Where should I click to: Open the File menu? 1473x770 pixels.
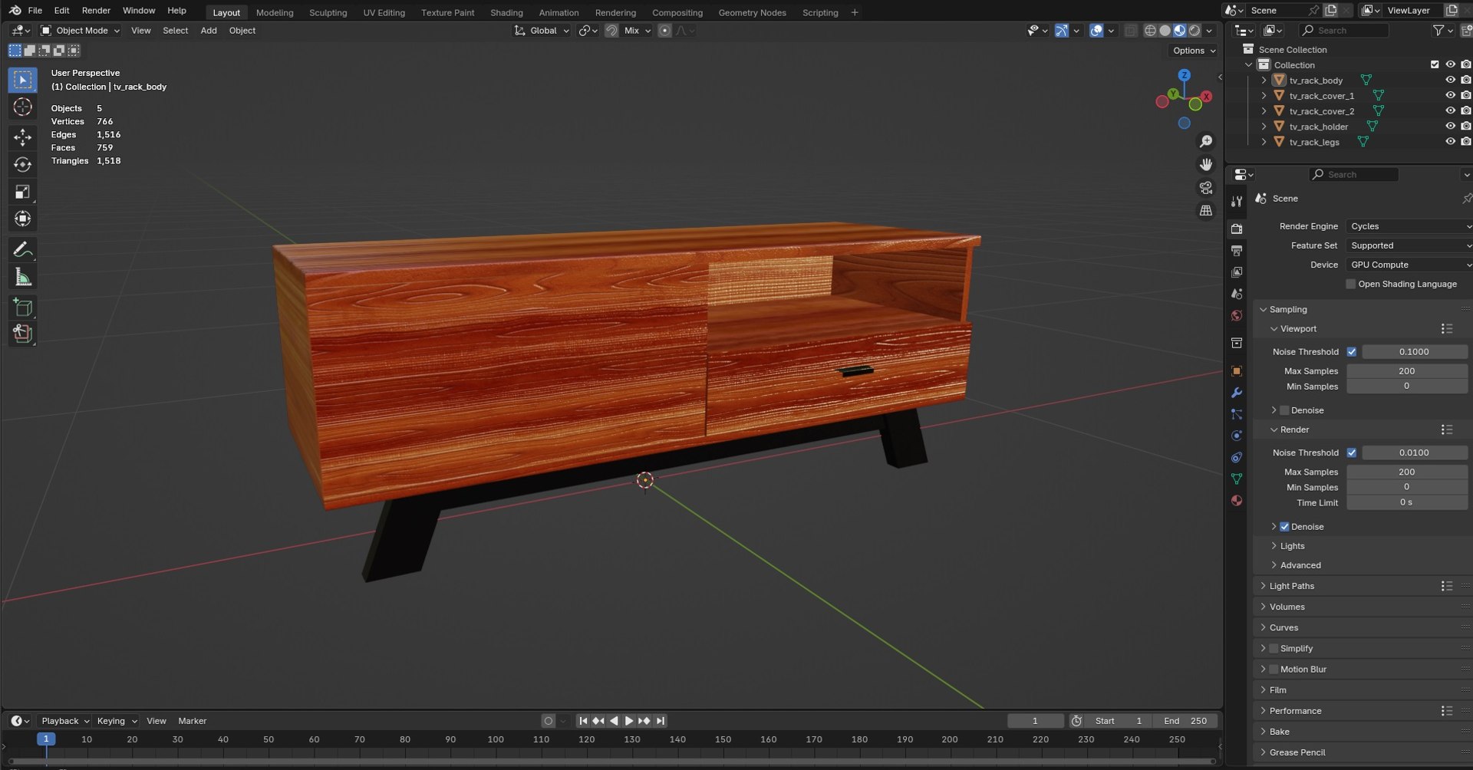35,10
